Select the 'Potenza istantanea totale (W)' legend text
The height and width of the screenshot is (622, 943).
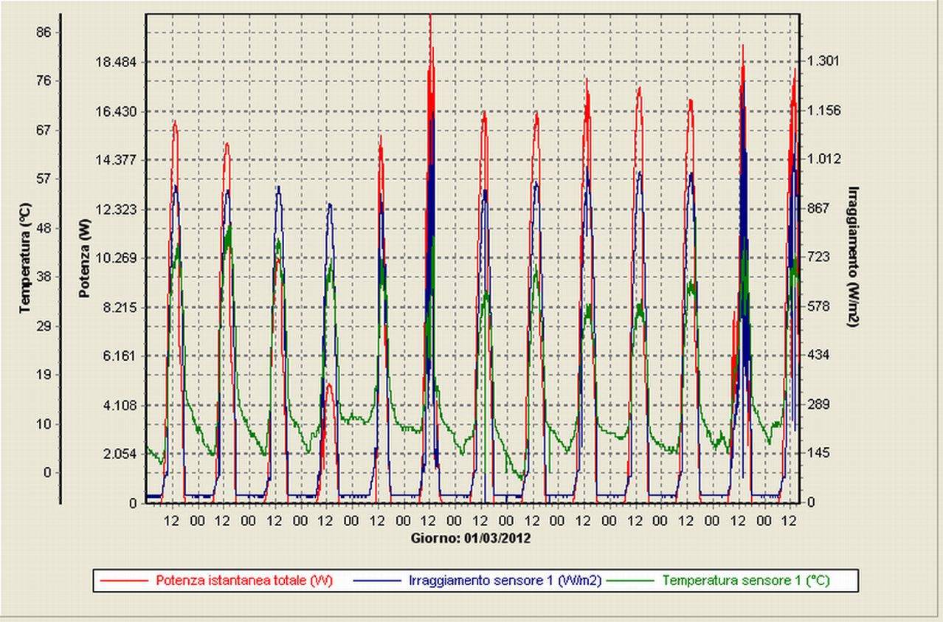(x=244, y=581)
